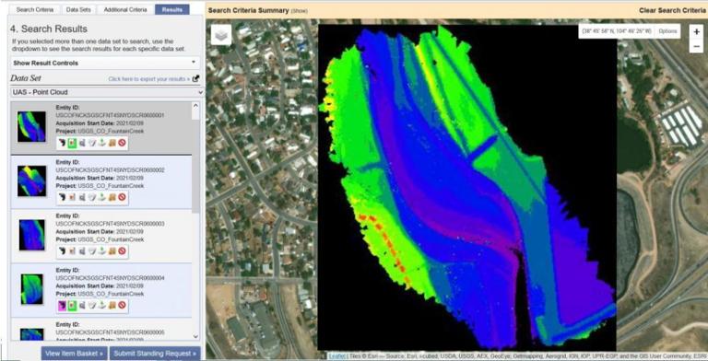This screenshot has height=361, width=708.
Task: Add entity ending 0000001 to bulk download
Action: tap(112, 143)
